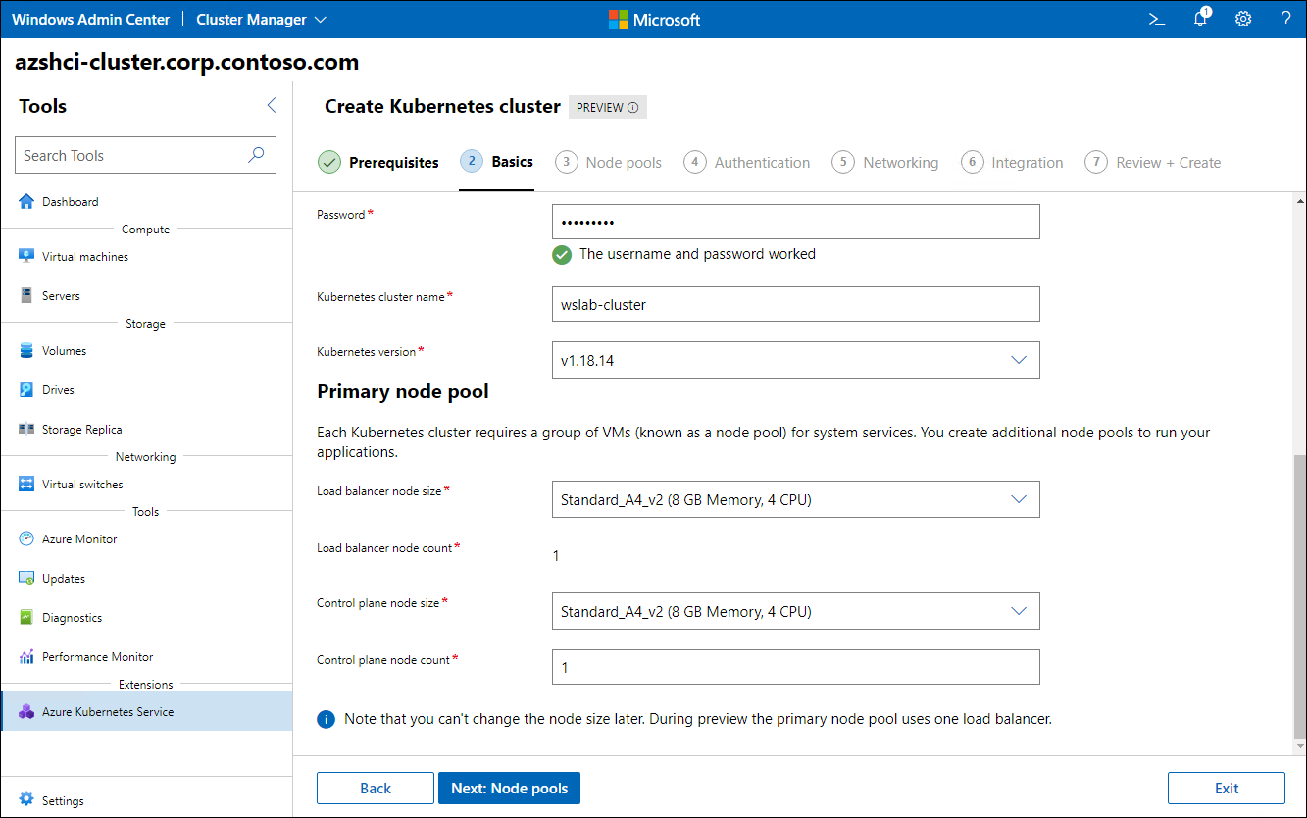
Task: Open the Control plane node size dropdown
Action: (x=1019, y=610)
